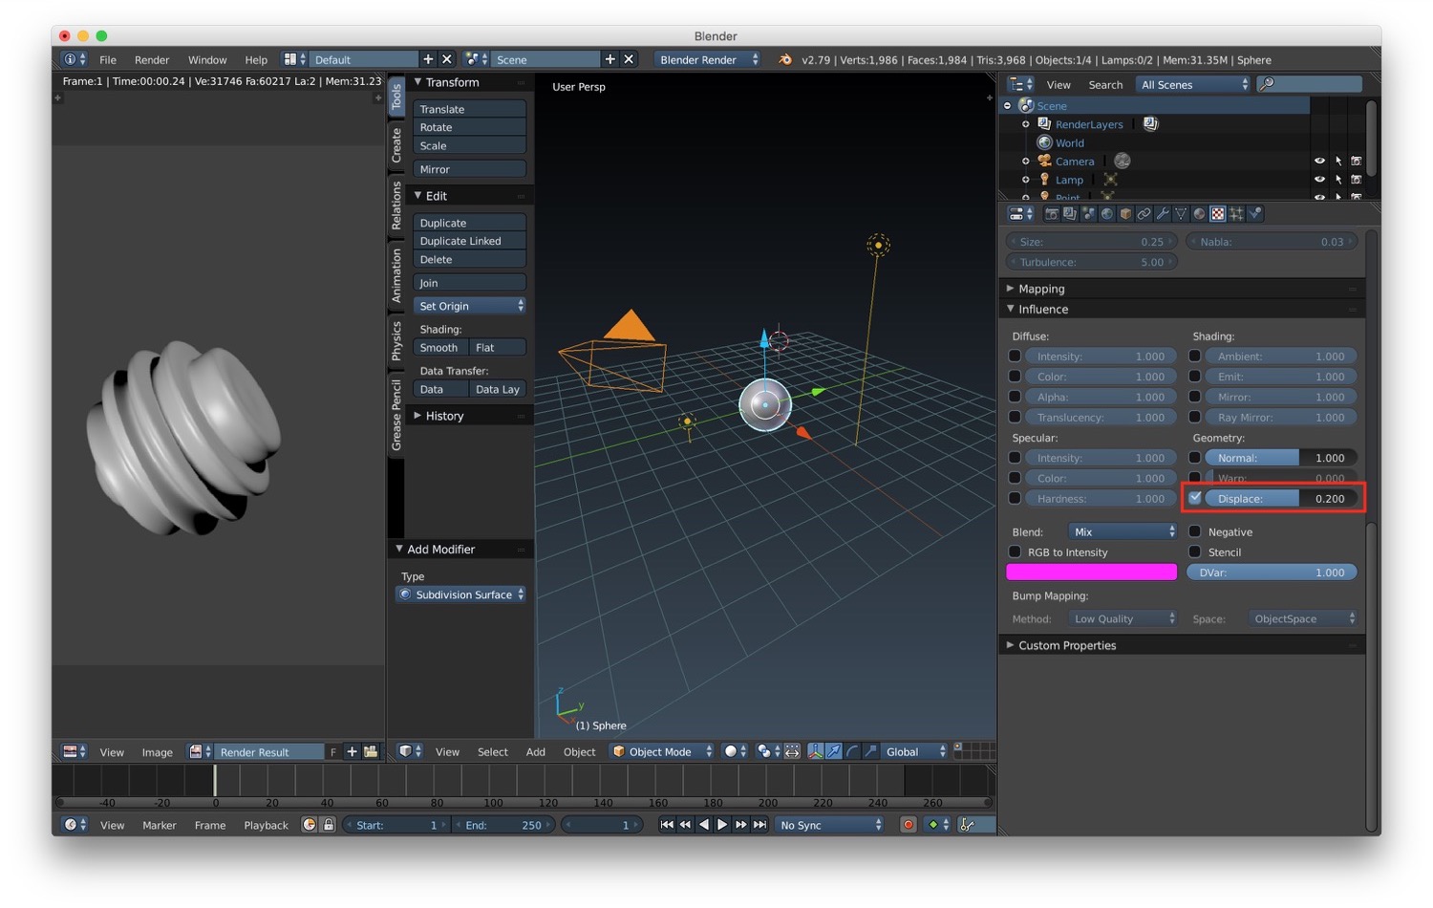Open the Object Mode dropdown
This screenshot has width=1433, height=908.
pos(662,751)
